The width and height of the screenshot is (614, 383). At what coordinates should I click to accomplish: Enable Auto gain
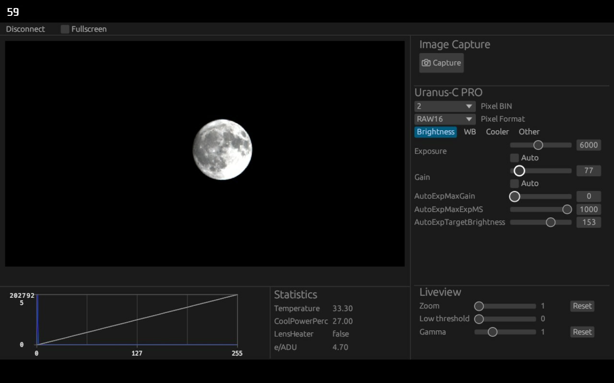(514, 183)
